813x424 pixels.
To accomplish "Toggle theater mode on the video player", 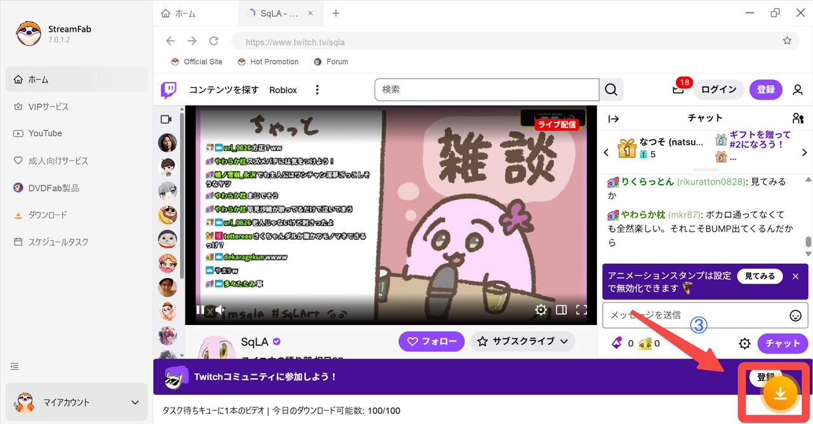I will point(561,310).
